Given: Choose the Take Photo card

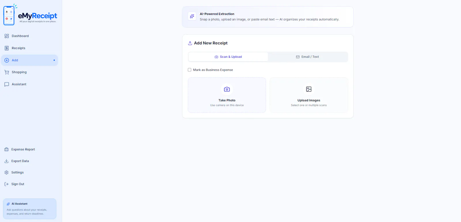Looking at the screenshot, I should [x=227, y=95].
